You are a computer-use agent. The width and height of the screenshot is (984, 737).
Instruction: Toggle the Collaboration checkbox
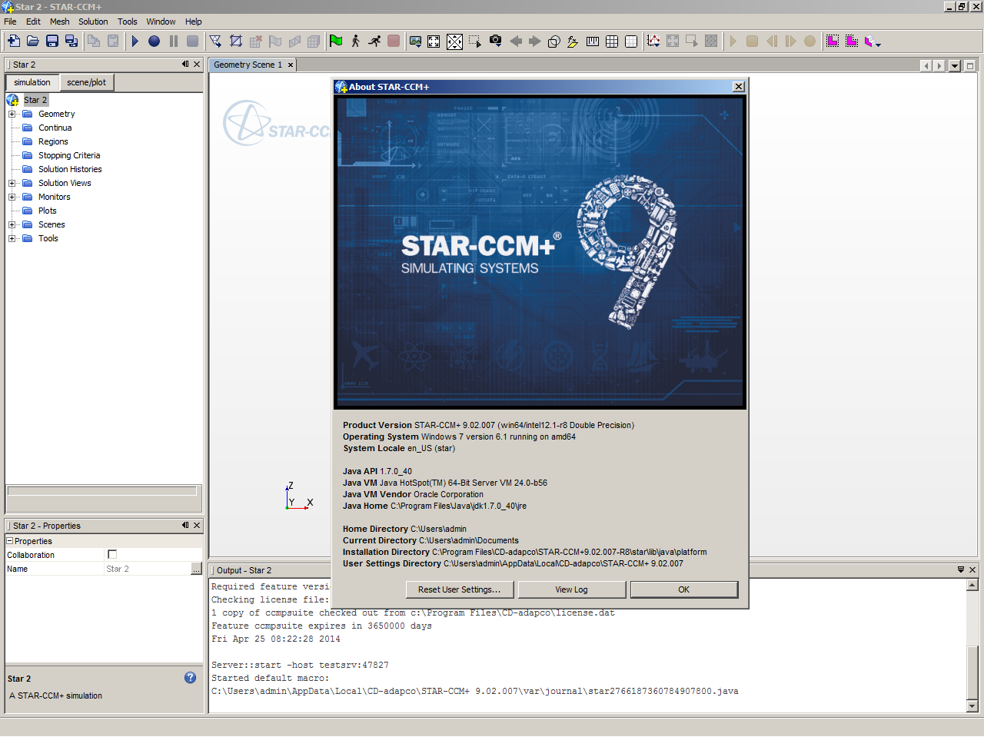[112, 554]
